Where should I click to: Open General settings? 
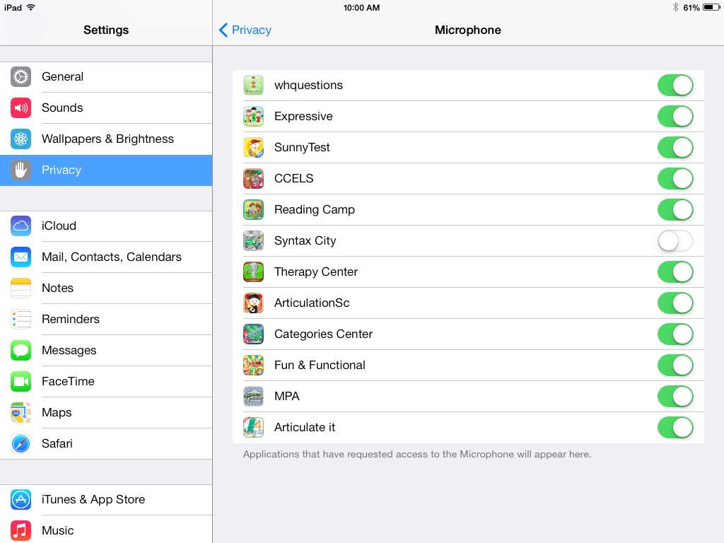pyautogui.click(x=106, y=76)
